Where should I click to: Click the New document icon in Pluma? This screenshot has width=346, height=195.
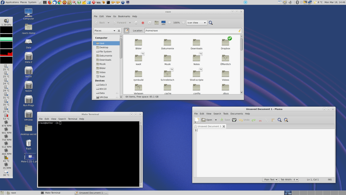pyautogui.click(x=196, y=120)
